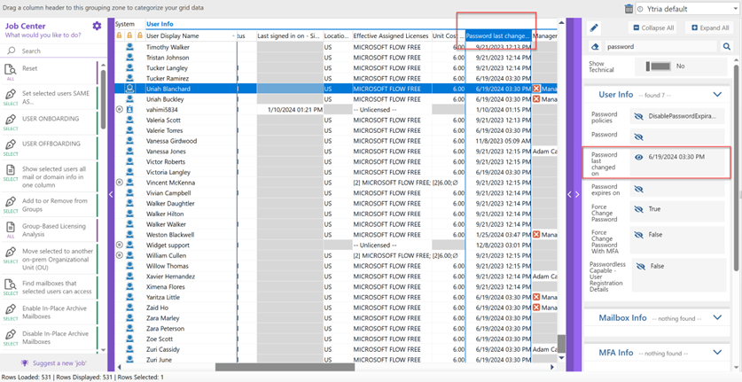Viewport: 742px width, 382px height.
Task: Click icon for Find mailboxes job
Action: tap(10, 284)
